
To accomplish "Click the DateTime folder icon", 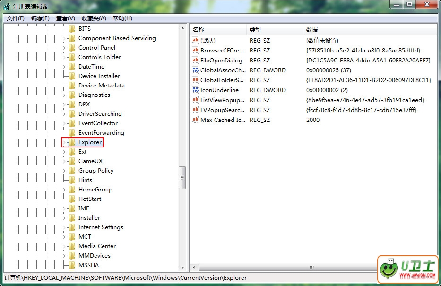I will 72,66.
